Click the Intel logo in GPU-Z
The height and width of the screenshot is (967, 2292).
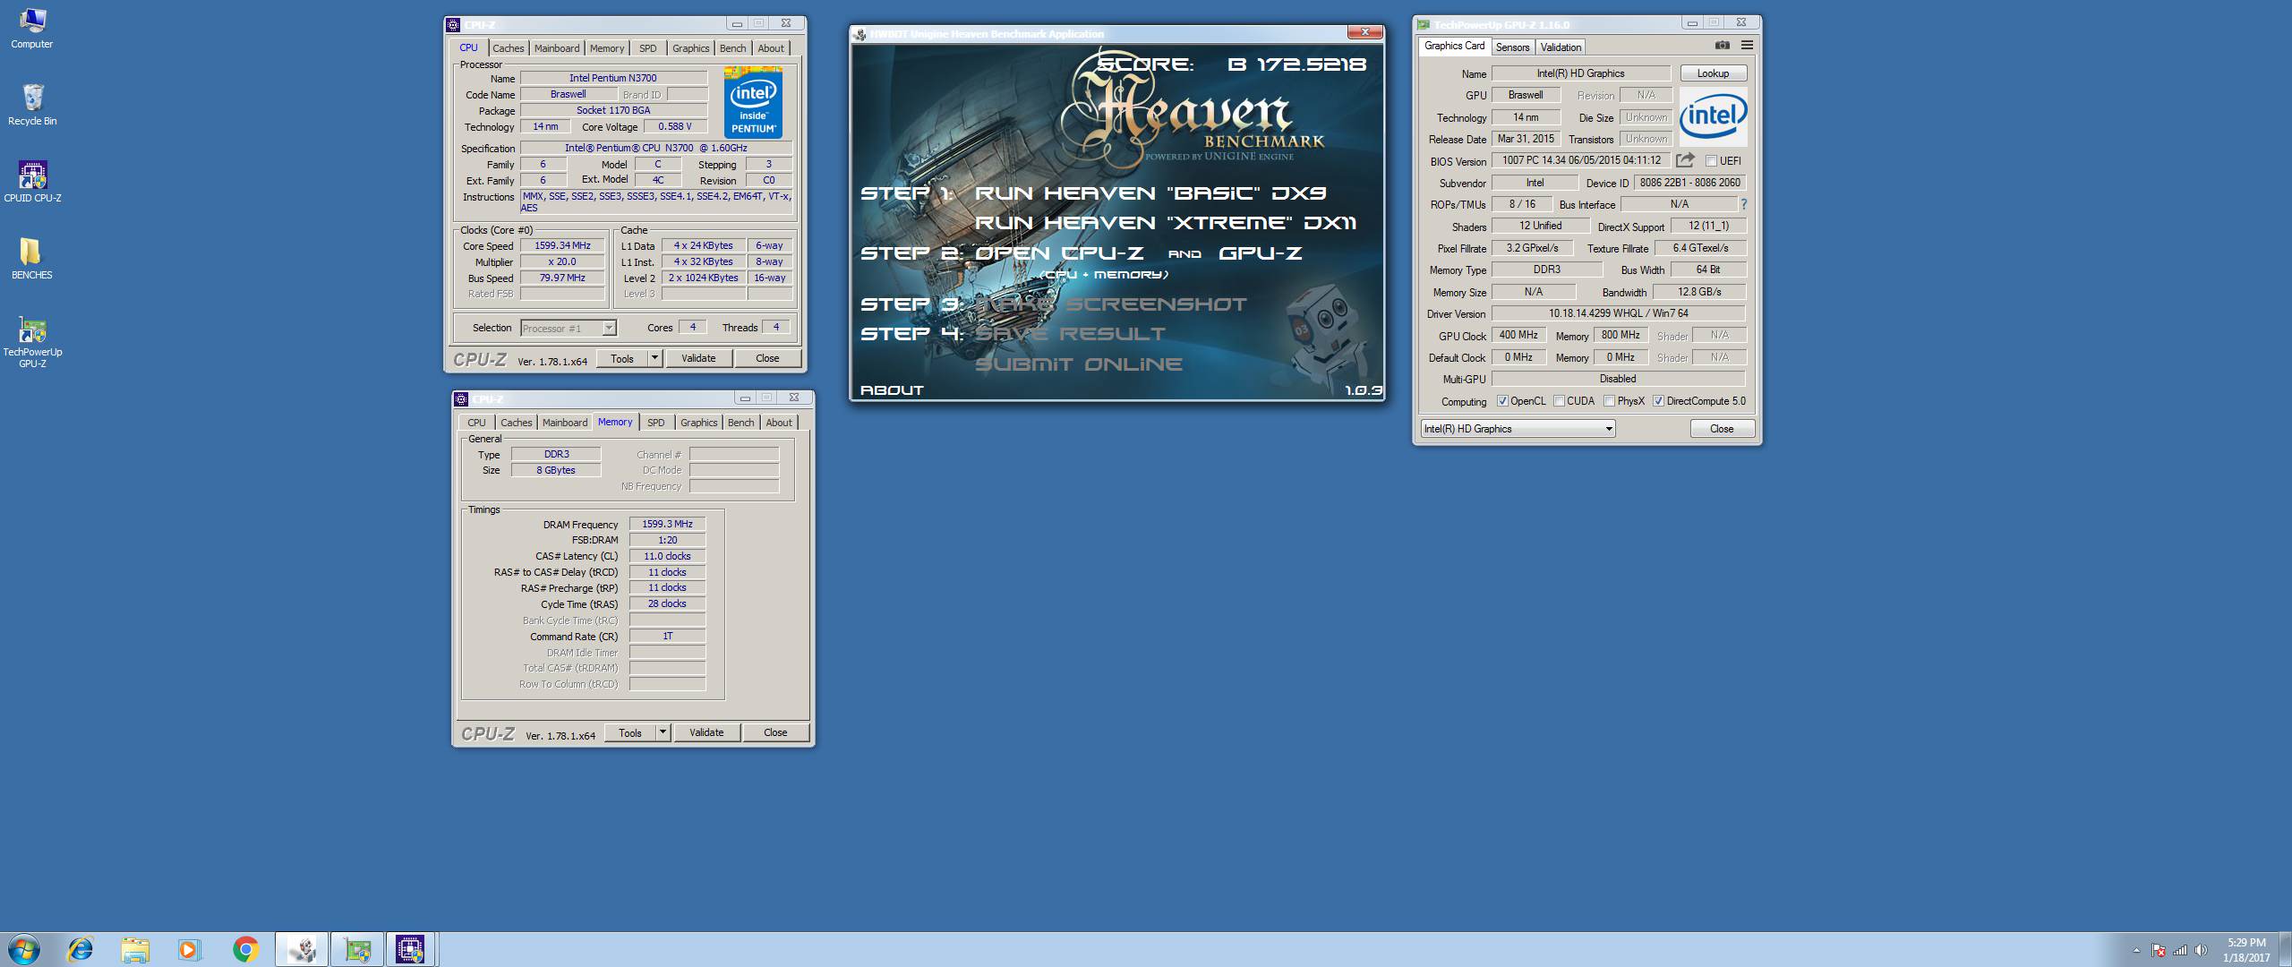coord(1713,116)
